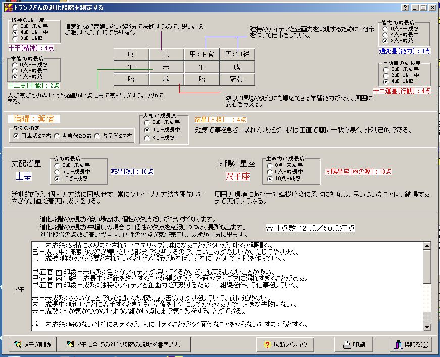Click the door icon on 閉じる button
Screen dimensions: 440x357
click(399, 344)
